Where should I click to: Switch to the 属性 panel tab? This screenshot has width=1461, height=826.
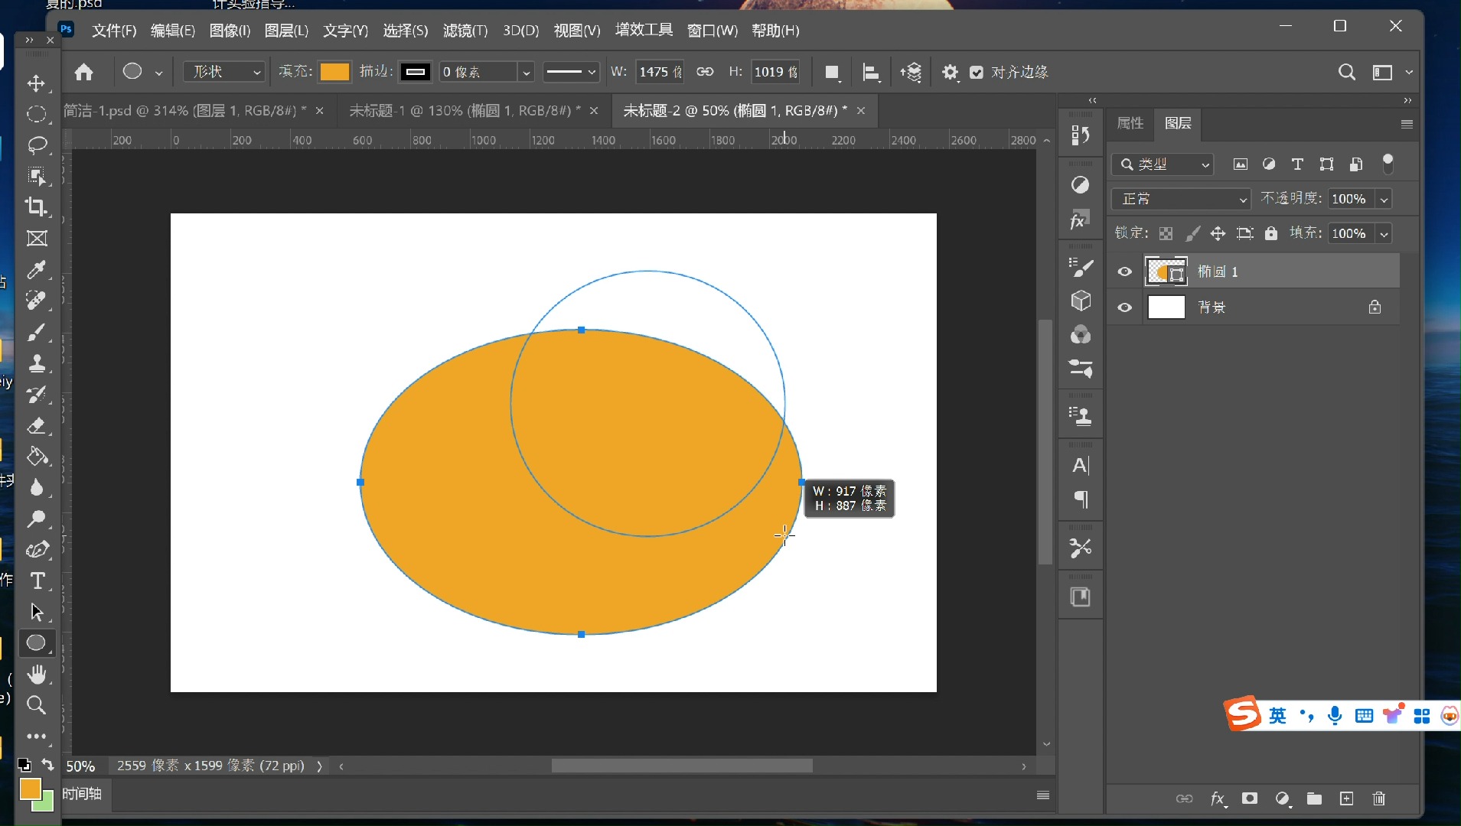tap(1130, 123)
